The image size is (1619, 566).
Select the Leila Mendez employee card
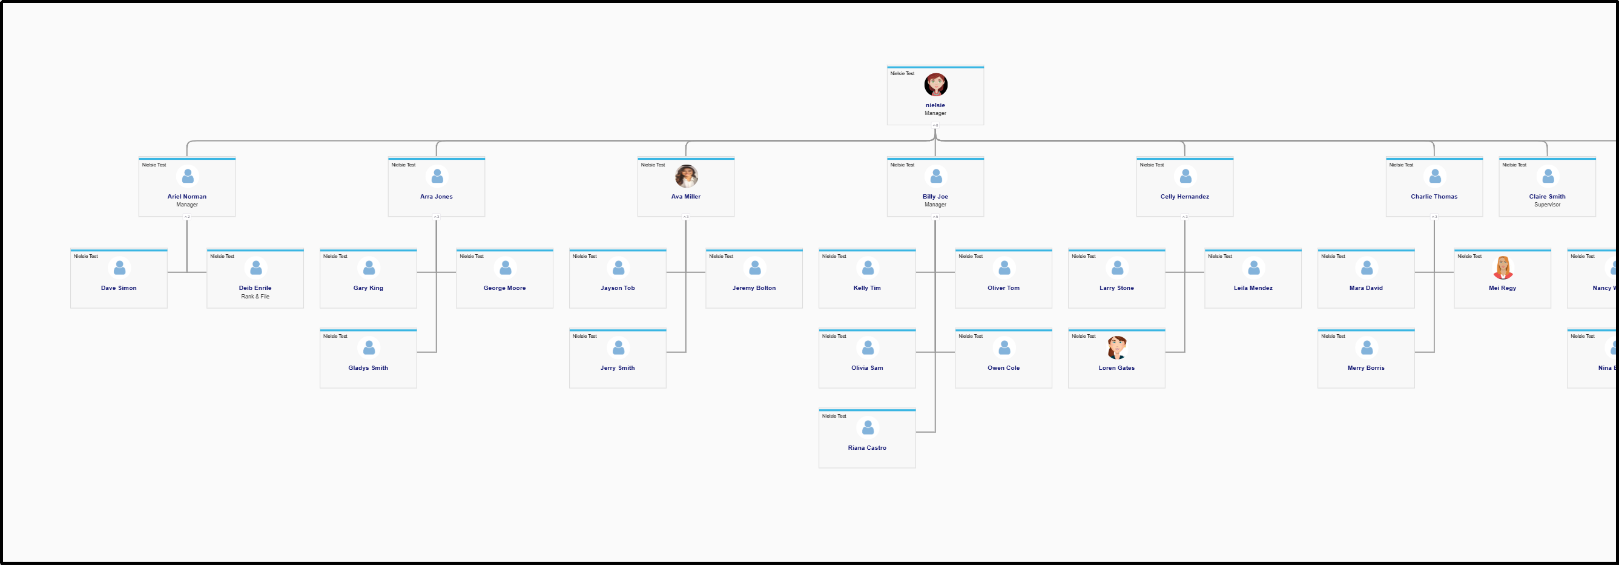(1253, 279)
